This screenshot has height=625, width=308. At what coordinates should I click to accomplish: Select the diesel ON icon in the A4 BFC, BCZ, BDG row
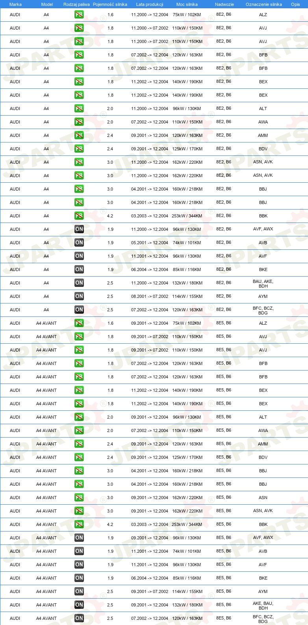(79, 310)
